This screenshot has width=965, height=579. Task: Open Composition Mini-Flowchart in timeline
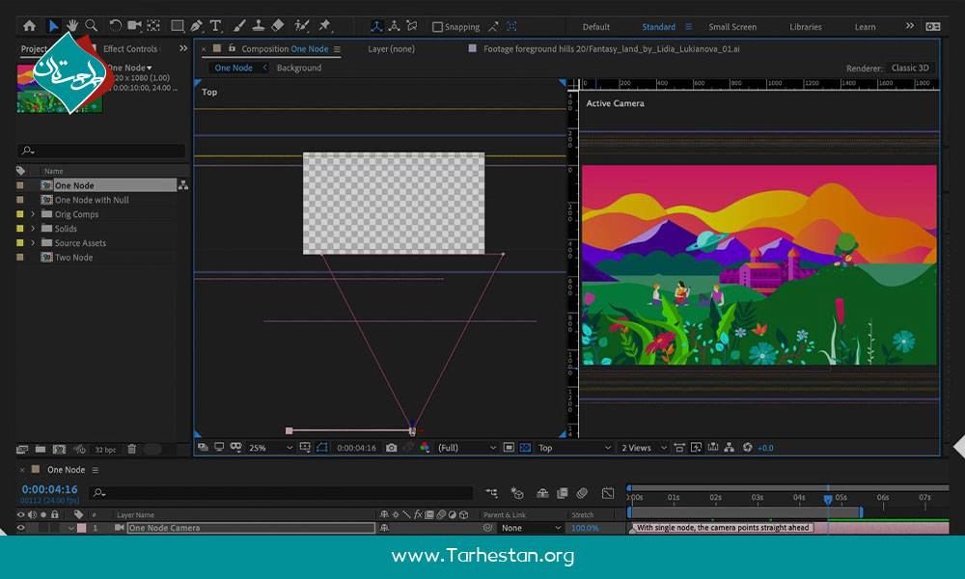[491, 493]
